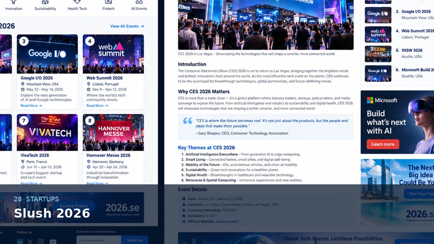Click Microsoft Build in the sidebar list
Image resolution: width=434 pixels, height=244 pixels.
pyautogui.click(x=418, y=70)
